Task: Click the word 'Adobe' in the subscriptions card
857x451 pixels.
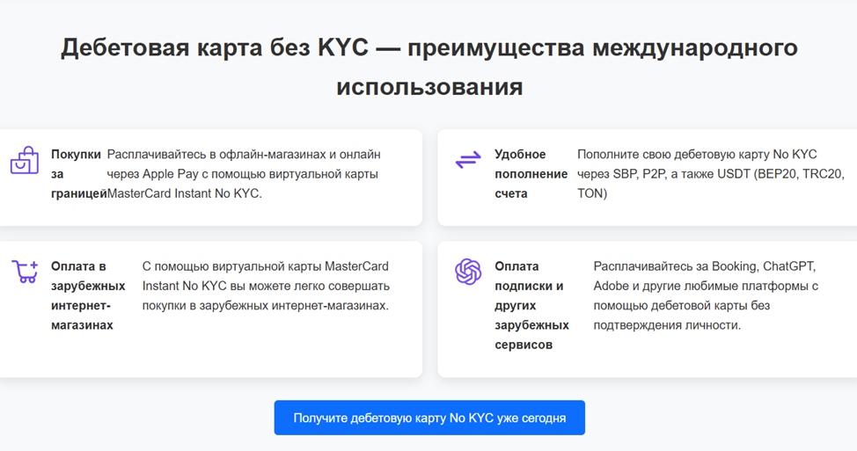Action: click(612, 286)
